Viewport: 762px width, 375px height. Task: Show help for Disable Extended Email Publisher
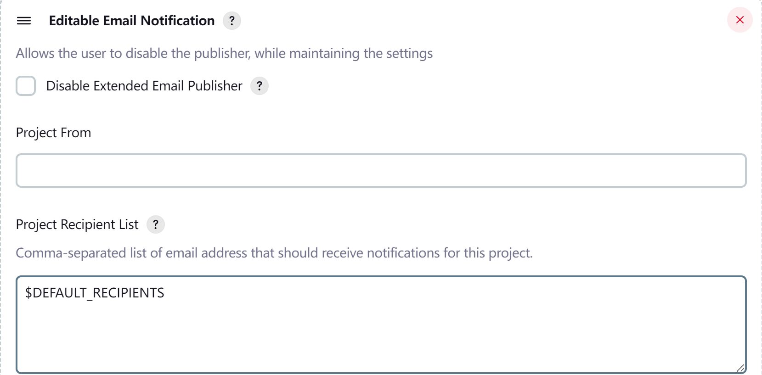(260, 86)
